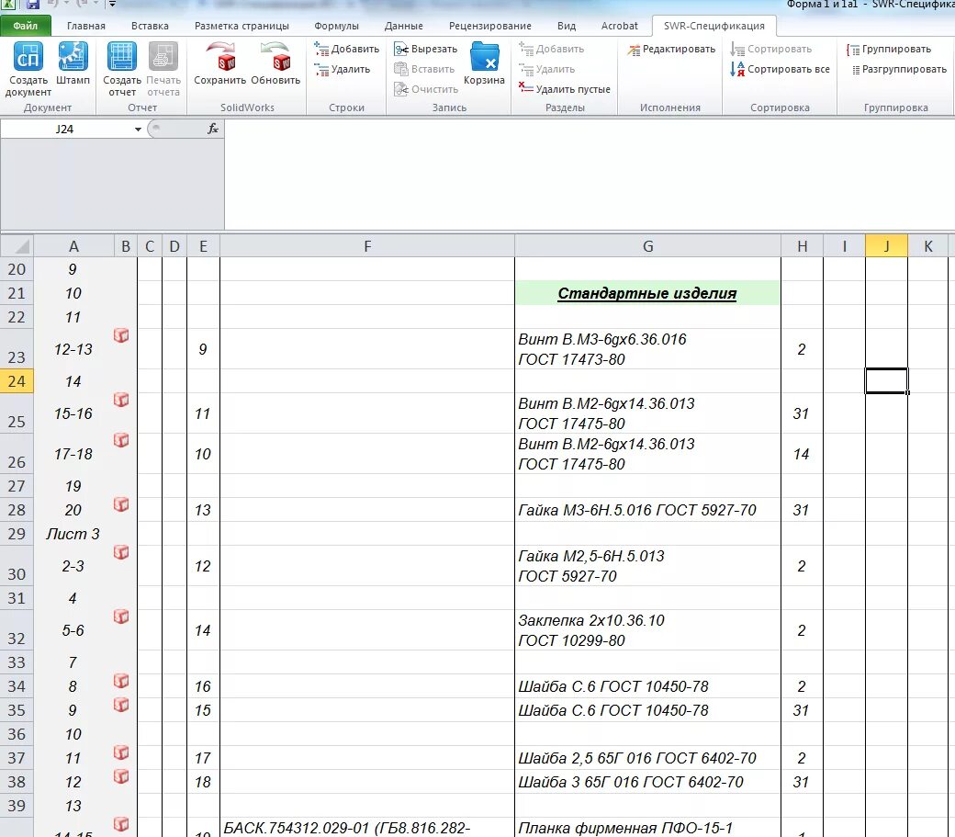The width and height of the screenshot is (955, 837).
Task: Click the SolidWorks cube icon in row 38
Action: click(x=121, y=776)
